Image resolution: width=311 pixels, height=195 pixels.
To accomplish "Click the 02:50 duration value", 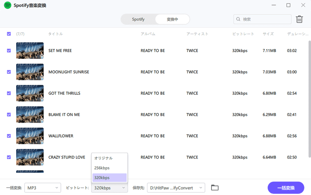I will (x=292, y=157).
